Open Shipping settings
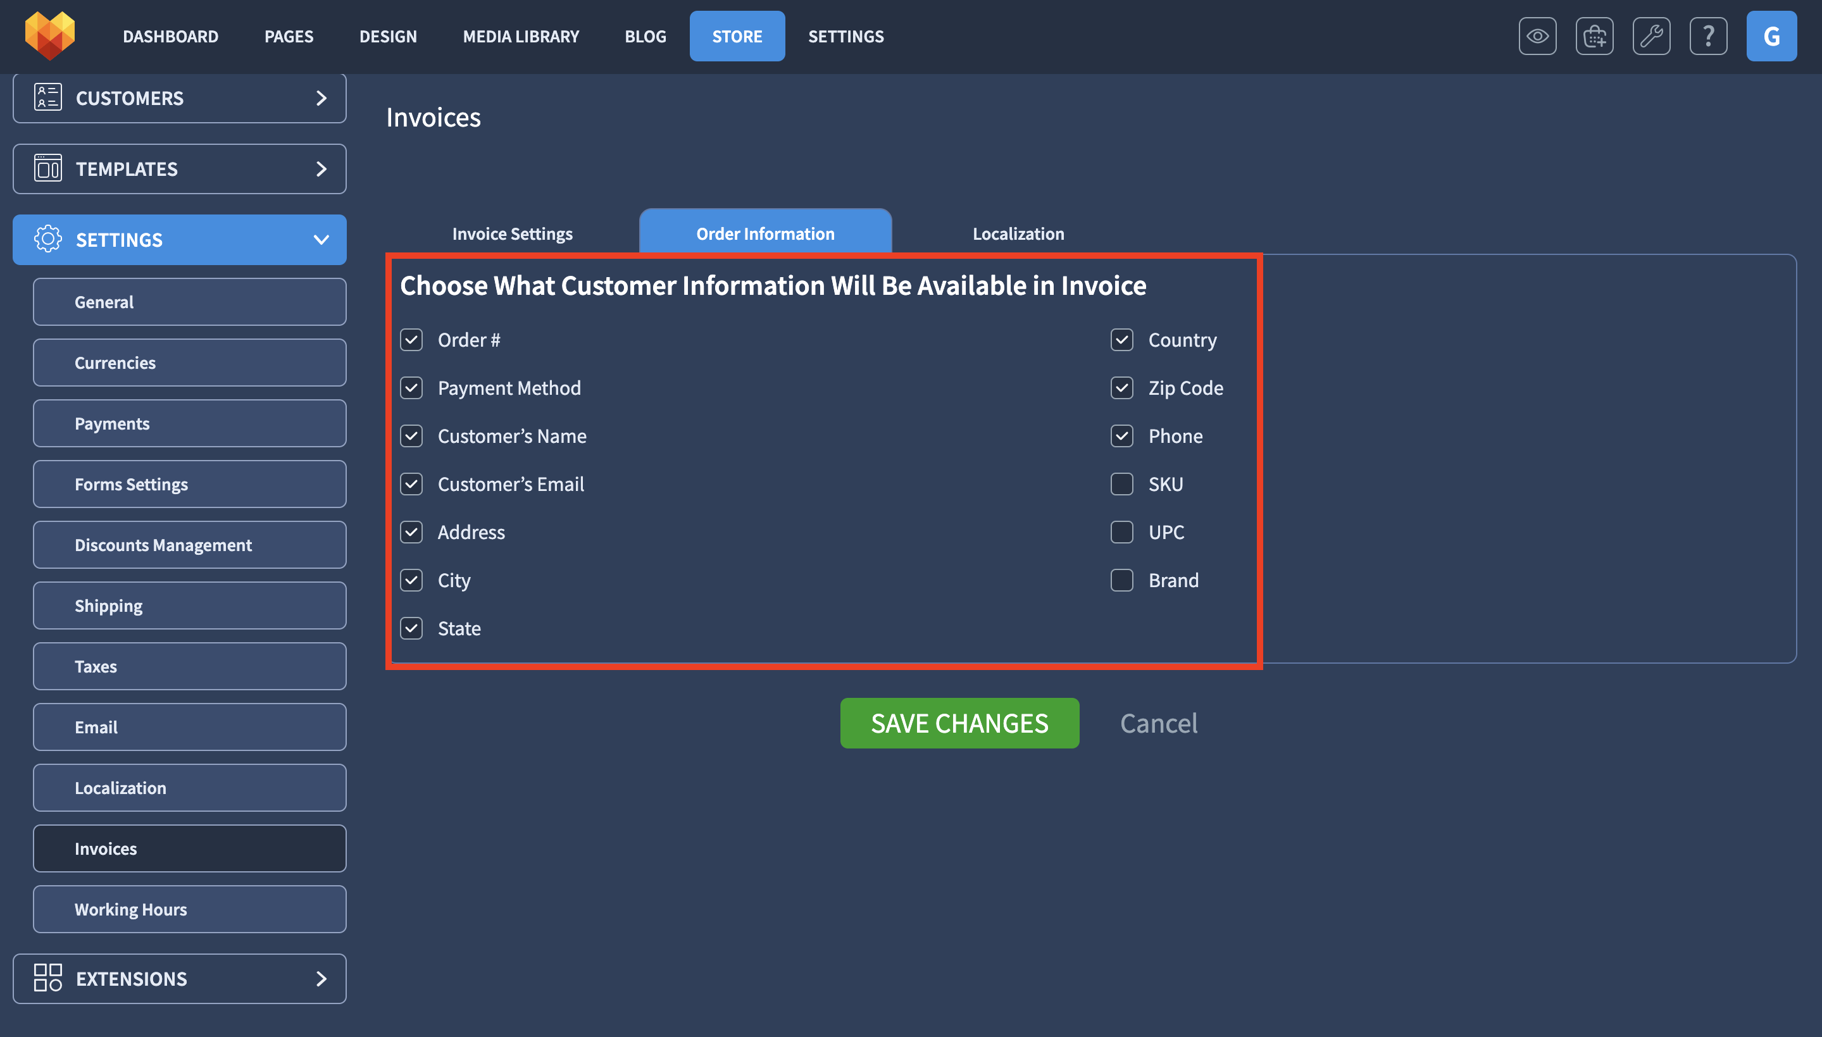Viewport: 1822px width, 1037px height. pos(189,605)
